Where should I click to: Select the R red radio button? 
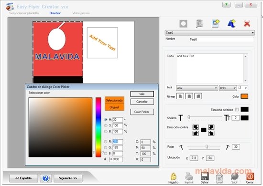[x=106, y=142]
